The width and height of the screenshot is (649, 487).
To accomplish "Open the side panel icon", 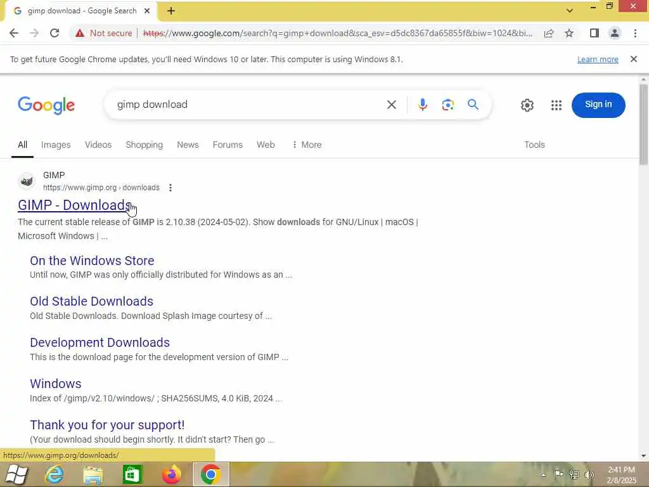I will coord(594,33).
